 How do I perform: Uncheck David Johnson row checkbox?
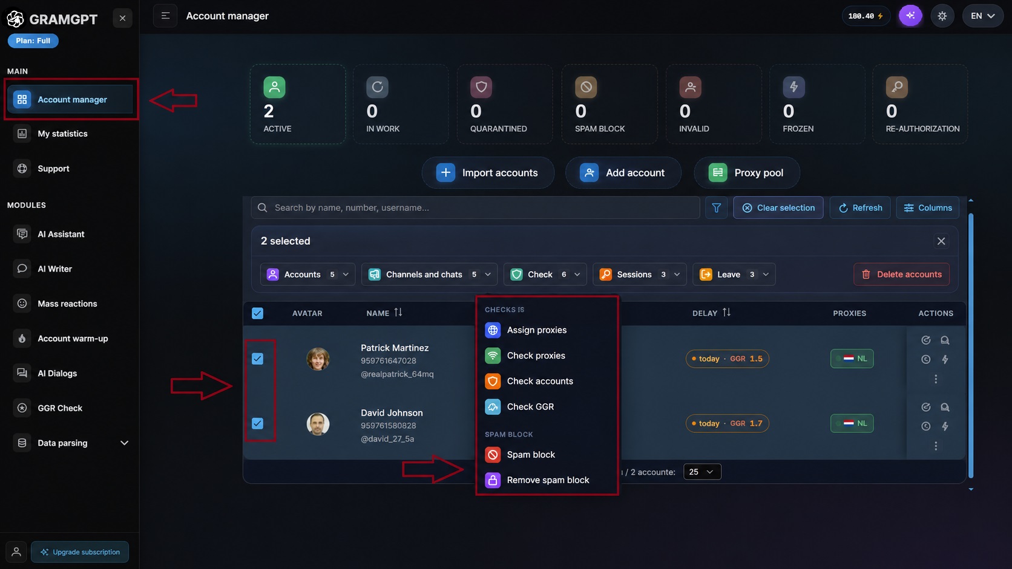click(257, 423)
